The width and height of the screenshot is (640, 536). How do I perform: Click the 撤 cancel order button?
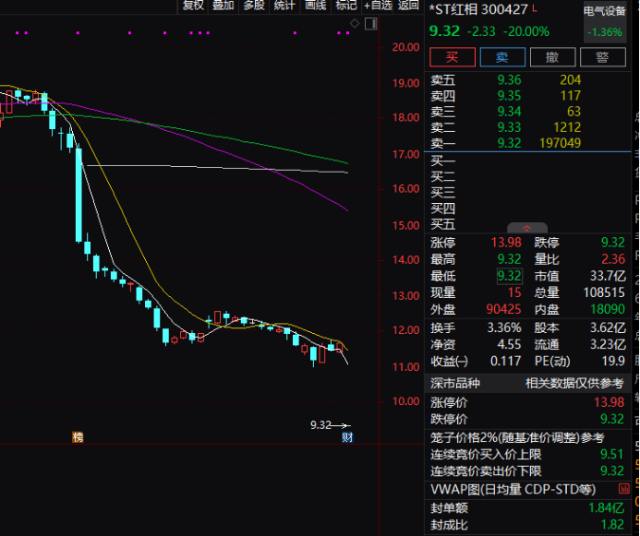coord(552,57)
